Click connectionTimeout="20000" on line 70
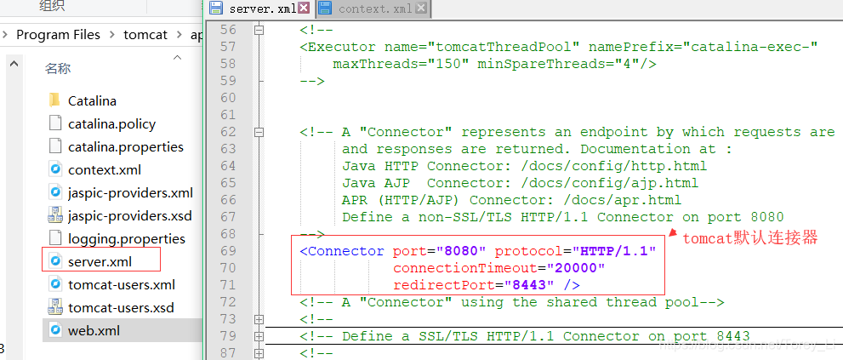Image resolution: width=843 pixels, height=360 pixels. coord(499,268)
